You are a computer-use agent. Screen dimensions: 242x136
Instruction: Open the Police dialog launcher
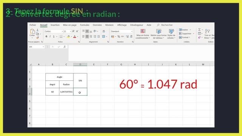(x=79, y=42)
